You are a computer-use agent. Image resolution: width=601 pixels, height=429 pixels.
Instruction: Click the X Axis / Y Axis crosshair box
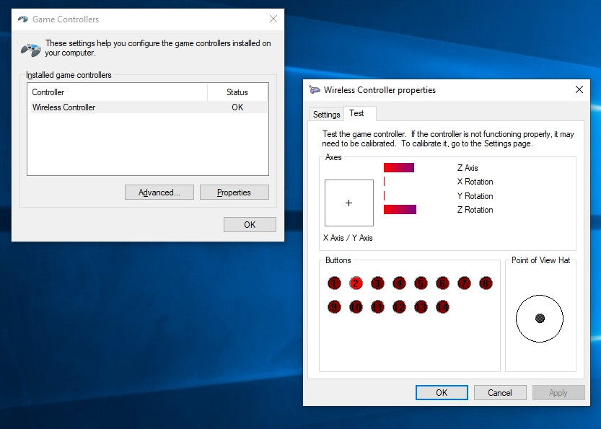click(x=349, y=203)
